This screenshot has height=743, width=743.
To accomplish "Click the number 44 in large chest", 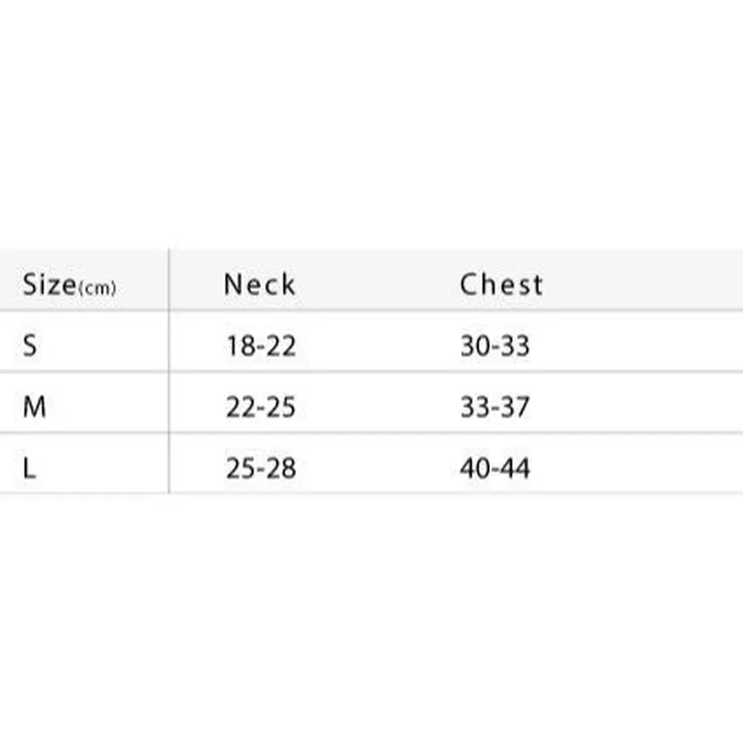I will [514, 468].
